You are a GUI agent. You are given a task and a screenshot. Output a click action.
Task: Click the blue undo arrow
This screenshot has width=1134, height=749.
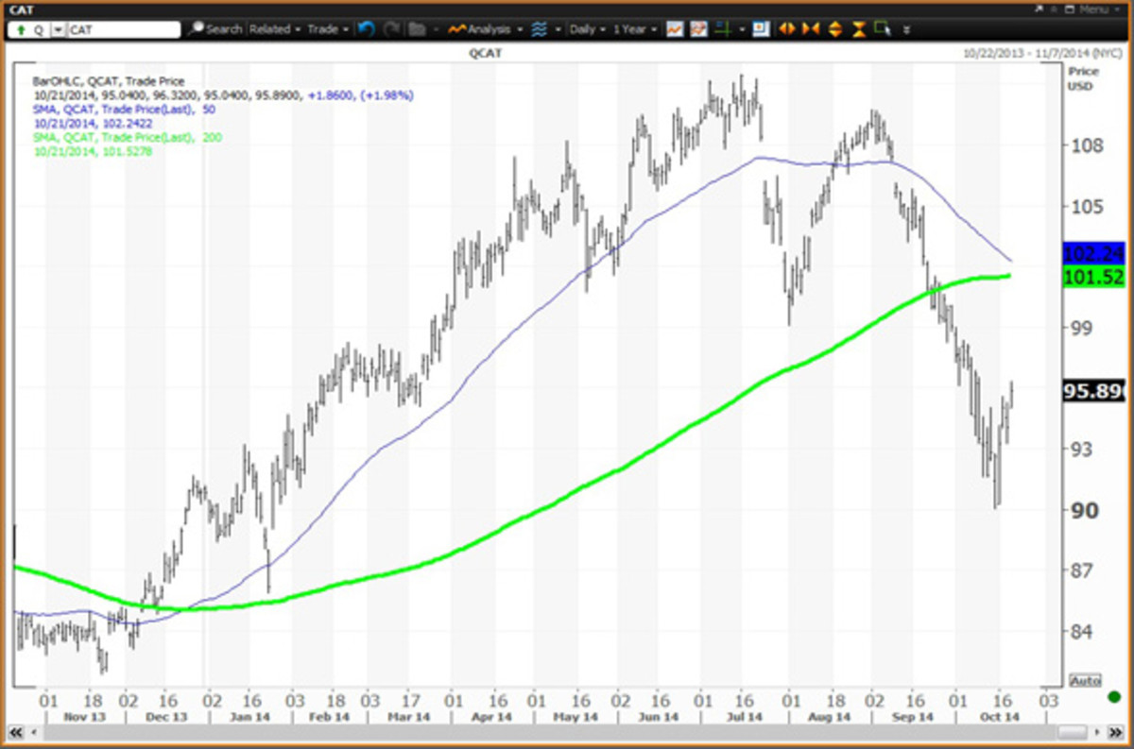tap(368, 29)
